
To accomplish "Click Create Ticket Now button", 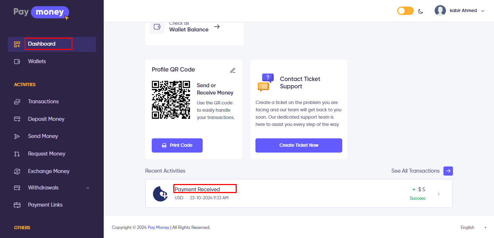I will point(299,145).
